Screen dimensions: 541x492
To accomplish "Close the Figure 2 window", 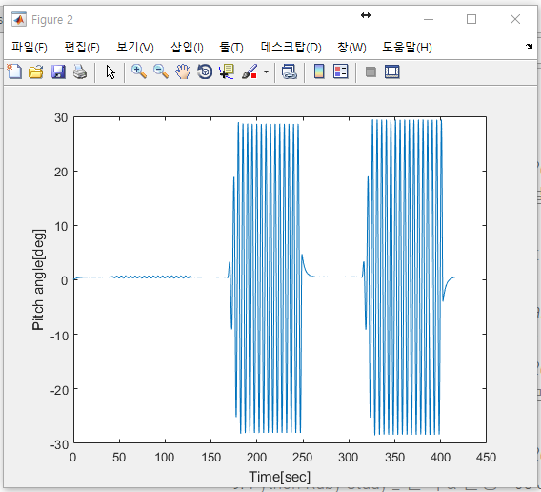I will tap(515, 19).
